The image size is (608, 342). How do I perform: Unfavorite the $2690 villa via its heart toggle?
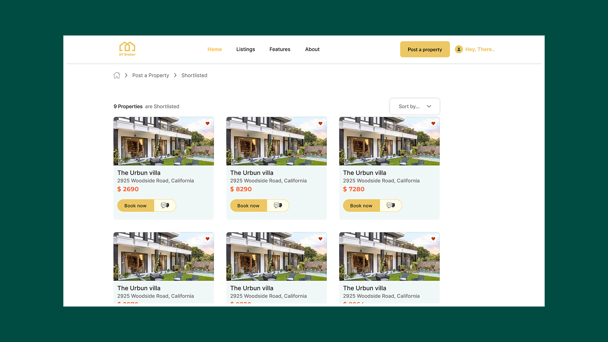point(207,123)
